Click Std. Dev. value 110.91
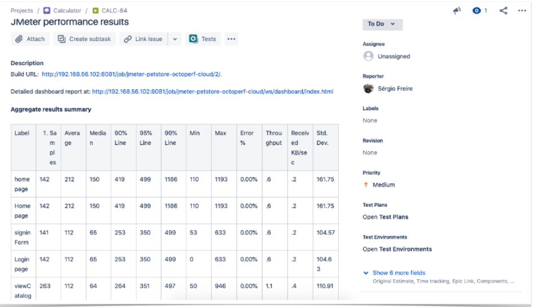Screen dimensions: 533x307 point(325,286)
